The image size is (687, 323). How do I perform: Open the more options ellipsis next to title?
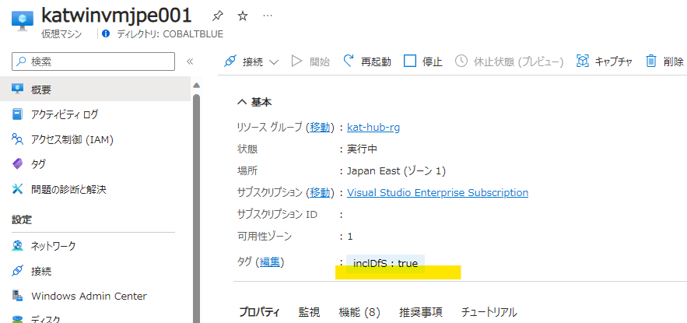[x=268, y=16]
